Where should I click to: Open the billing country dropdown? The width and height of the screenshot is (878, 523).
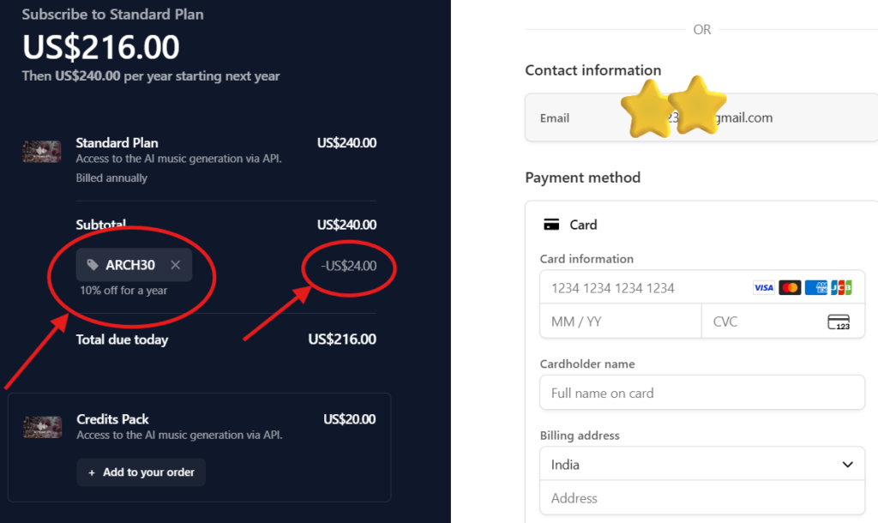click(x=847, y=464)
